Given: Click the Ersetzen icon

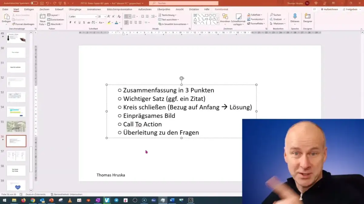Looking at the screenshot, I should [x=272, y=19].
